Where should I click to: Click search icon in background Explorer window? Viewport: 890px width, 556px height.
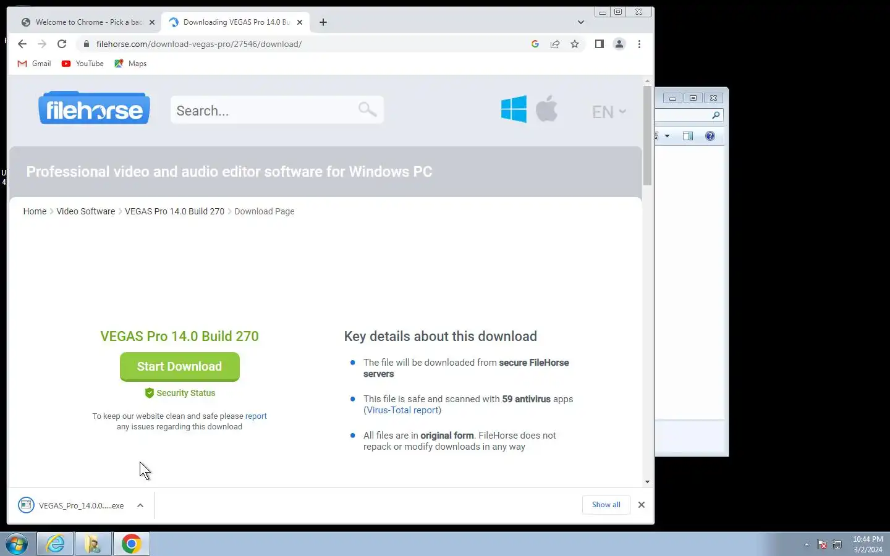pyautogui.click(x=716, y=116)
